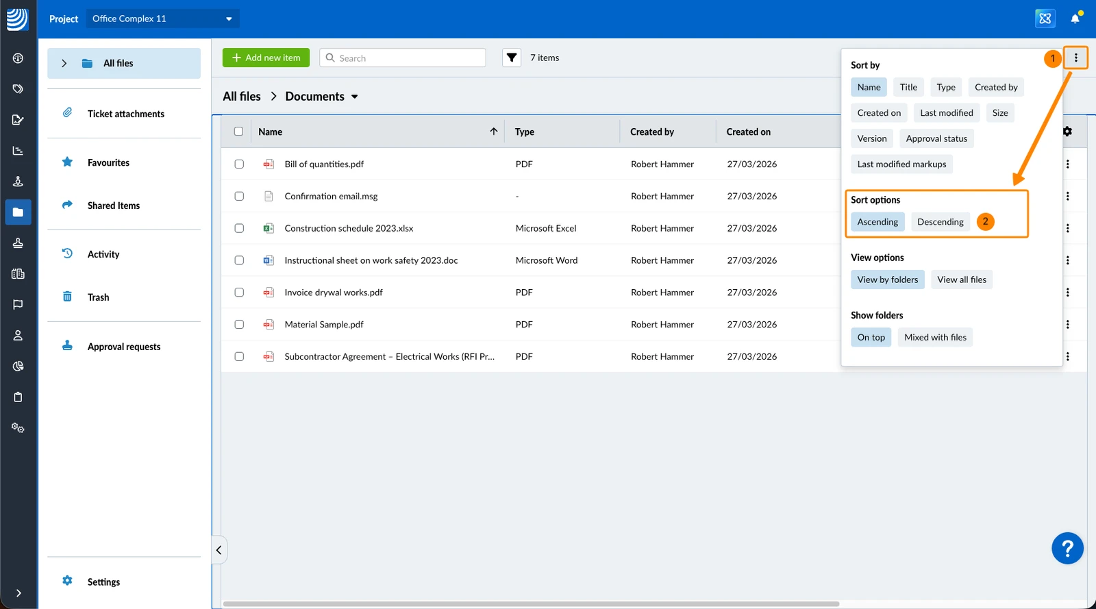Sort by Approval status
Viewport: 1096px width, 609px height.
pos(936,138)
